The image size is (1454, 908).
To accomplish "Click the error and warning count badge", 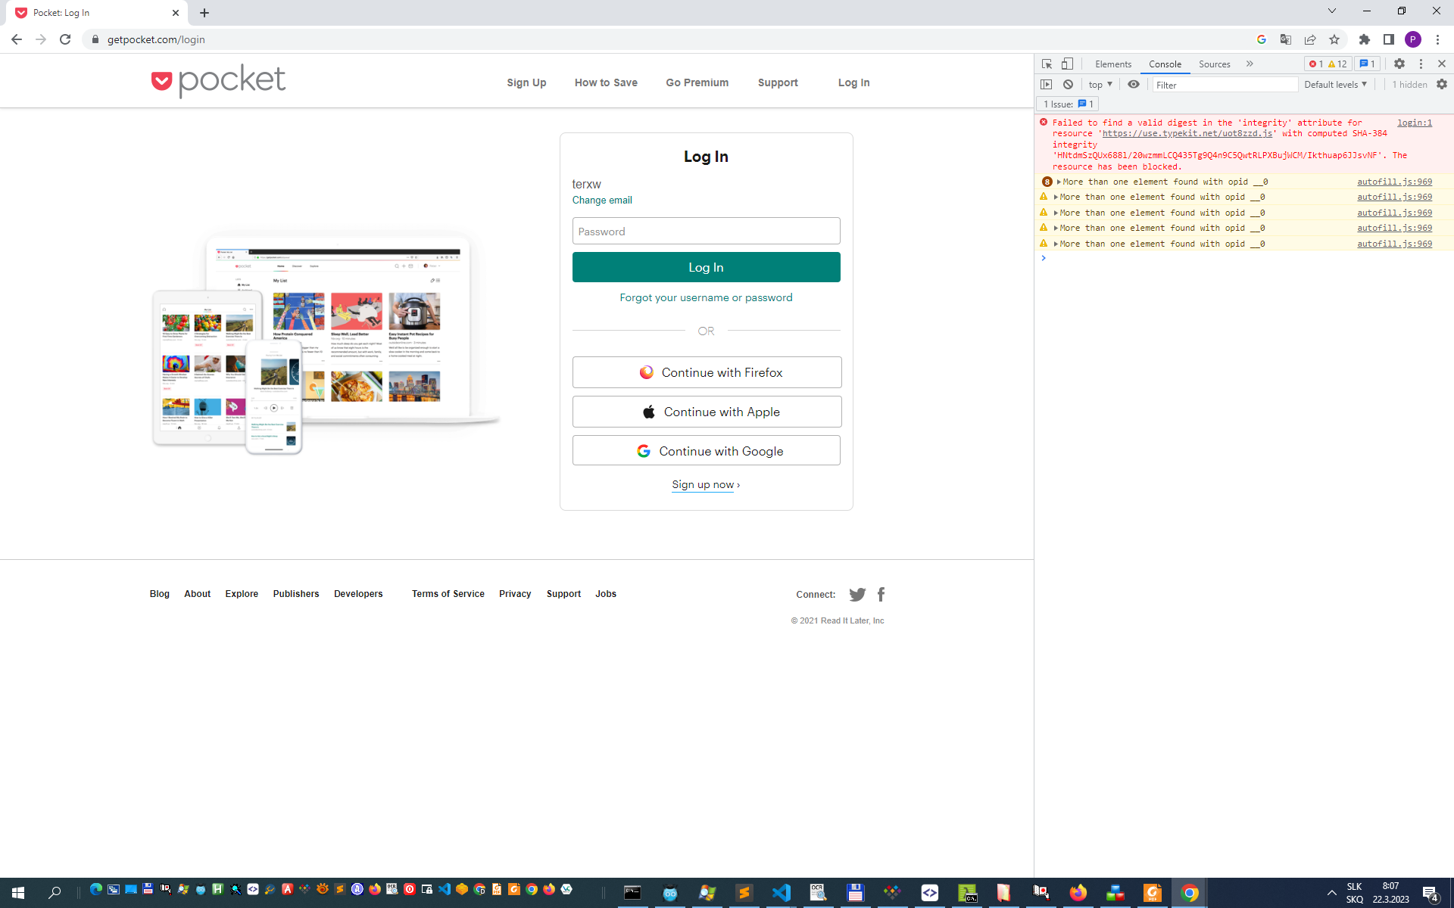I will (1328, 64).
